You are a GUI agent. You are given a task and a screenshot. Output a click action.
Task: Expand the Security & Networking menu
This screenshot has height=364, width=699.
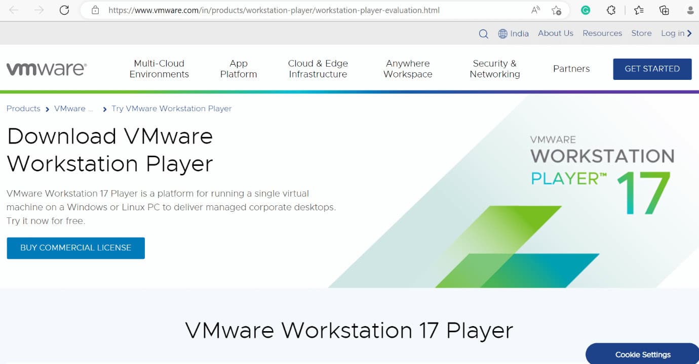tap(495, 69)
